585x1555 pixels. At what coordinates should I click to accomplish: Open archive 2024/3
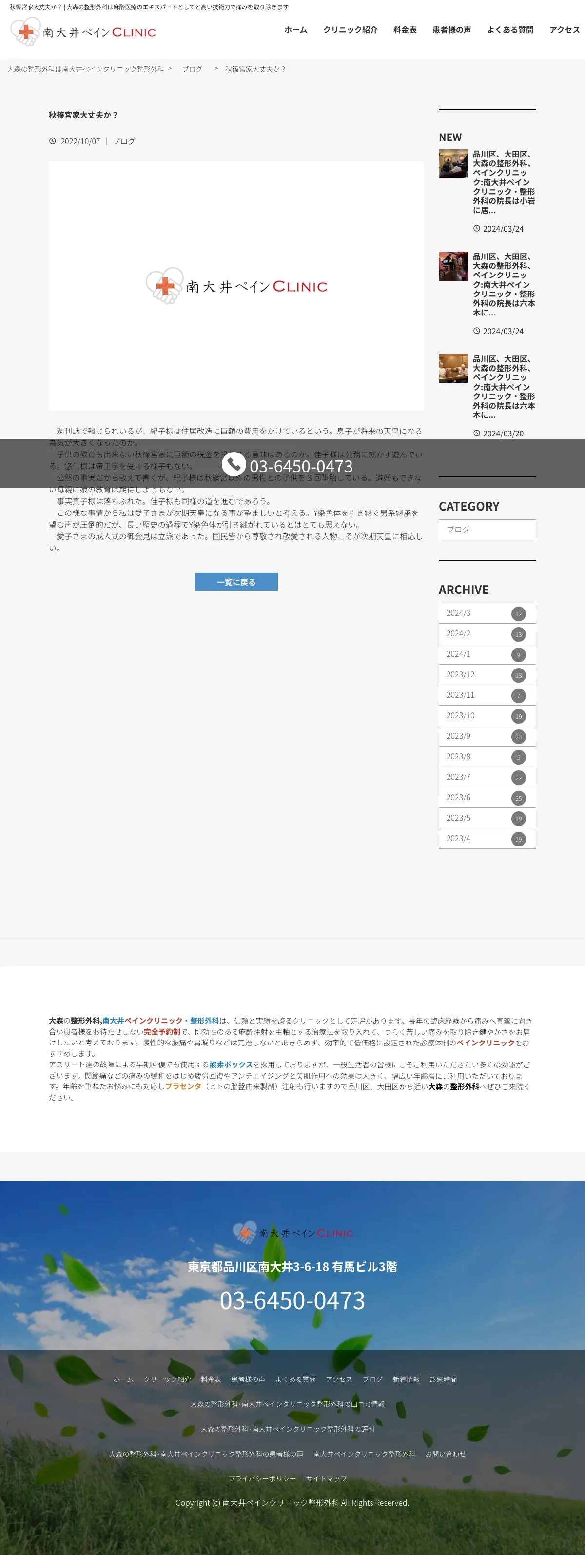pos(487,613)
